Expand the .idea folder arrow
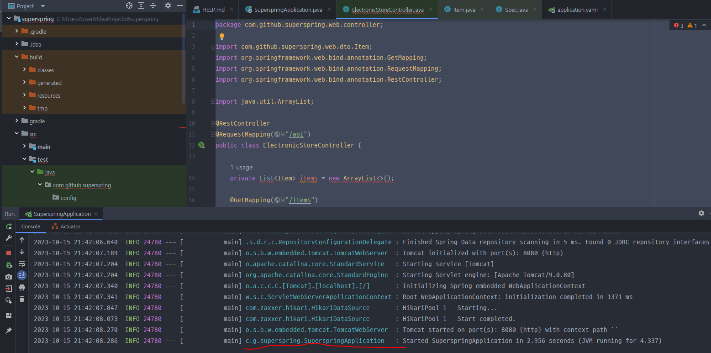The image size is (711, 353). pyautogui.click(x=17, y=44)
